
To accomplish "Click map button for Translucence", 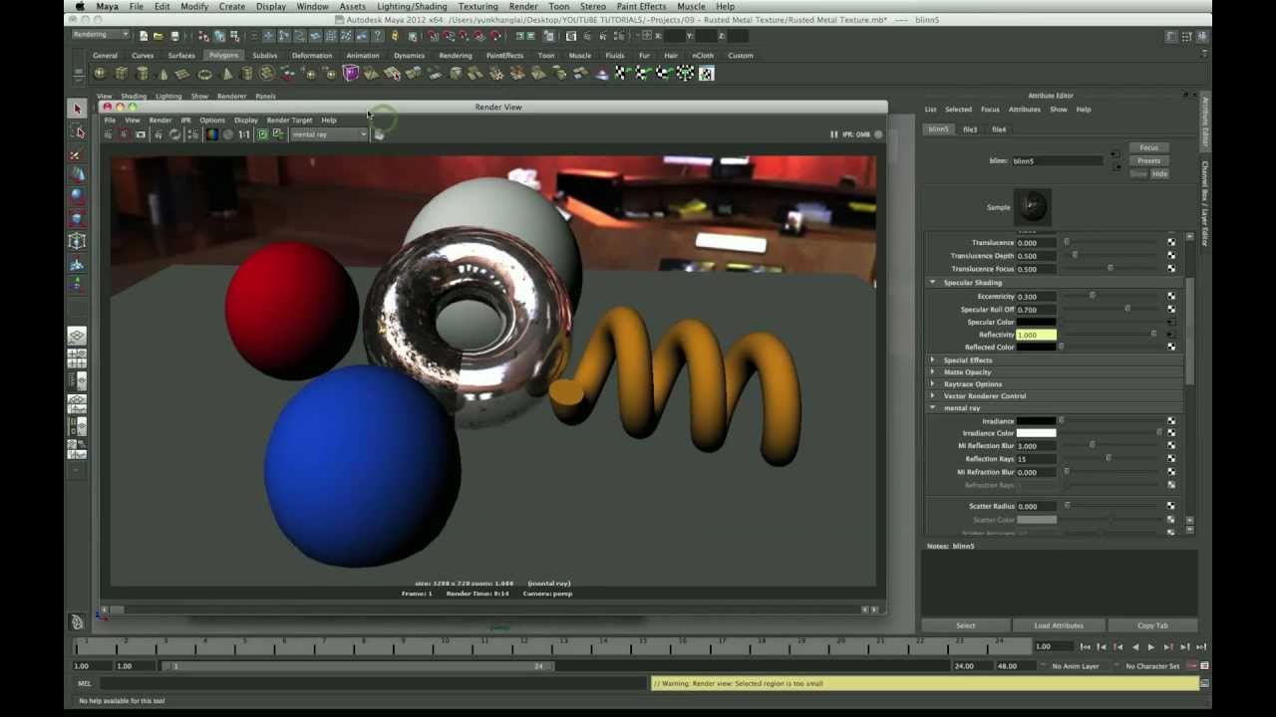I will pyautogui.click(x=1171, y=242).
